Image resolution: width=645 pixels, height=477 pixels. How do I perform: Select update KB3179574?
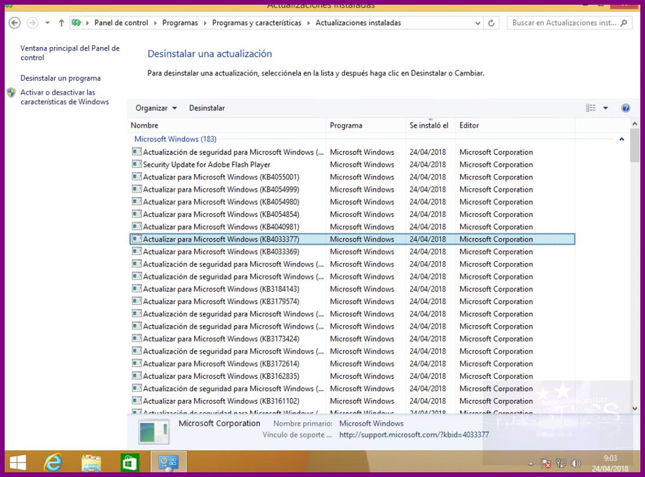352,302
